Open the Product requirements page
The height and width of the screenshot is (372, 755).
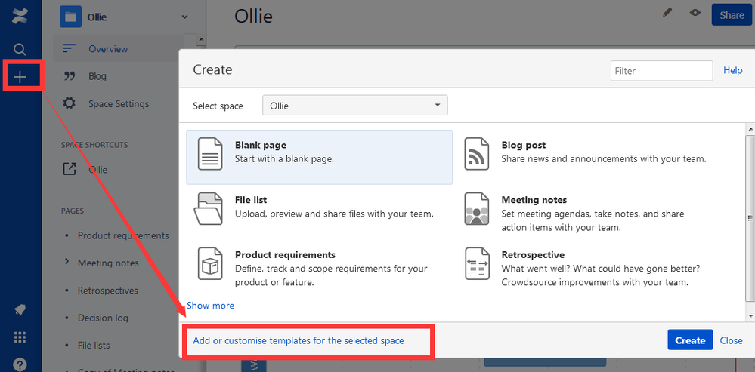point(123,235)
